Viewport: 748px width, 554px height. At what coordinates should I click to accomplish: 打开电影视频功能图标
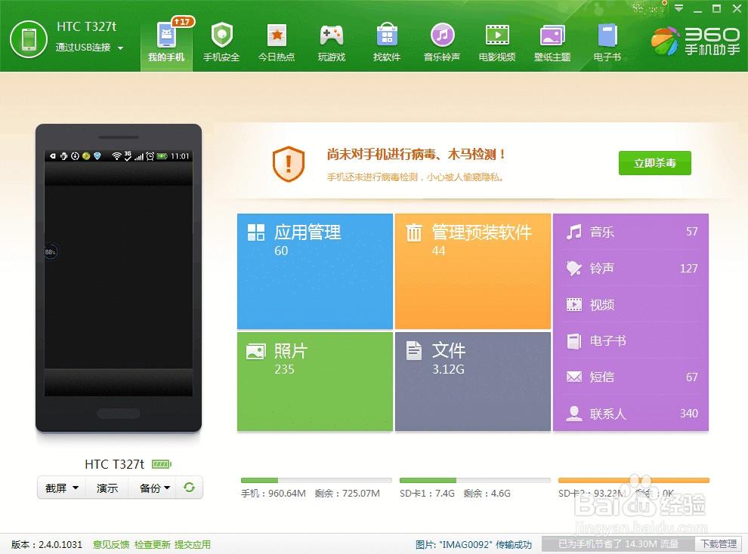point(496,39)
